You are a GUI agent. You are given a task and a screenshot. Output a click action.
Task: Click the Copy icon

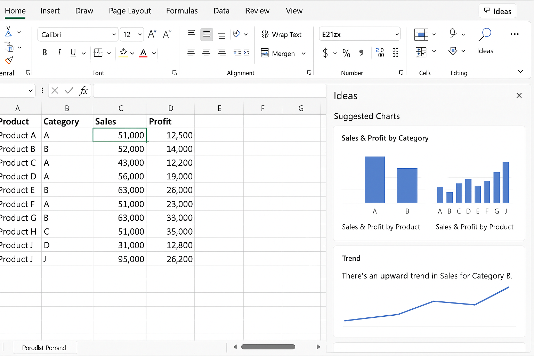coord(8,47)
